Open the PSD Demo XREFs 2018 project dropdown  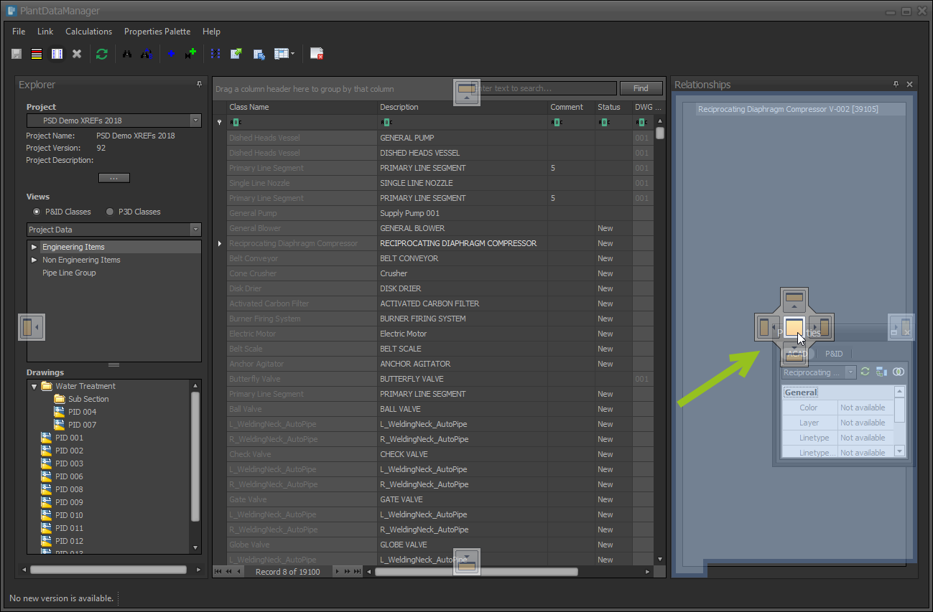click(x=195, y=121)
